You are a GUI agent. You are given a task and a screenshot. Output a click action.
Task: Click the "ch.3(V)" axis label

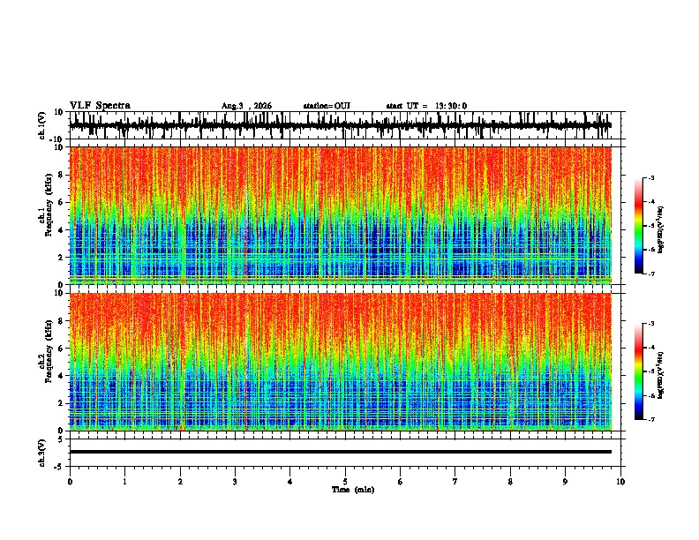(x=42, y=453)
